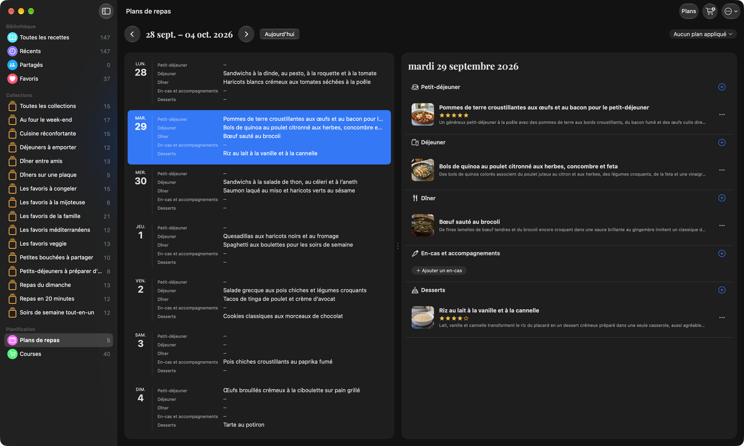Add an item to En-cas et accompagnements

click(722, 254)
